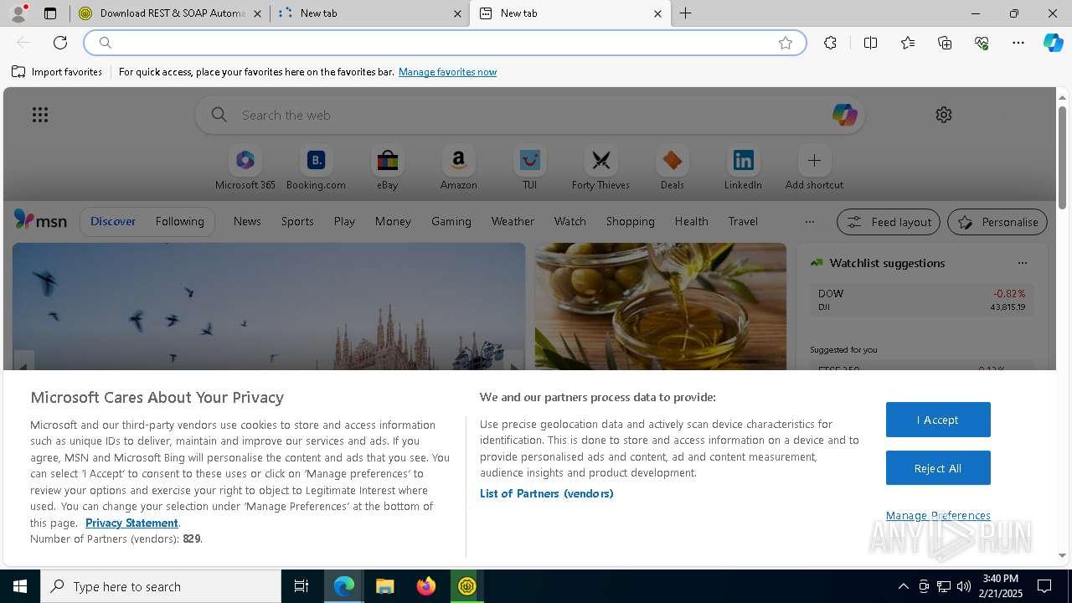Open the tab actions menu icon

[50, 13]
